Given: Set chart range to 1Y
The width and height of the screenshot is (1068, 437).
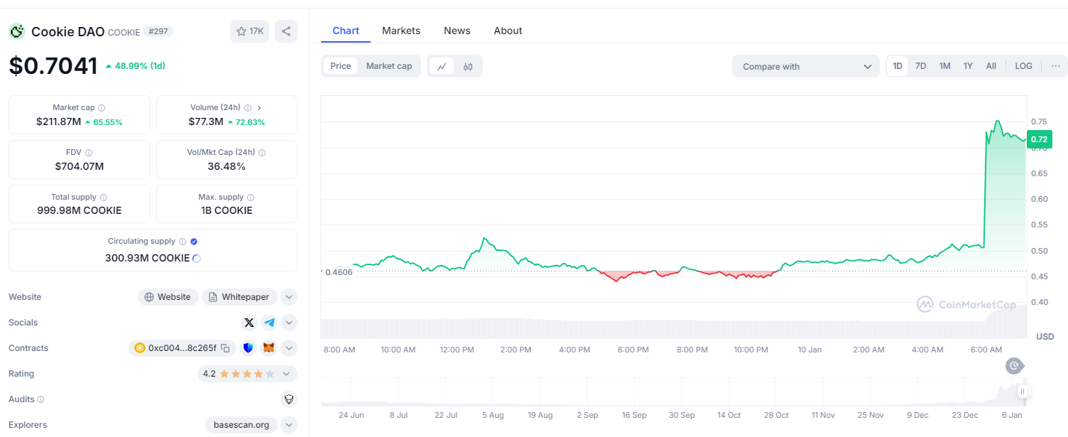Looking at the screenshot, I should [x=968, y=66].
